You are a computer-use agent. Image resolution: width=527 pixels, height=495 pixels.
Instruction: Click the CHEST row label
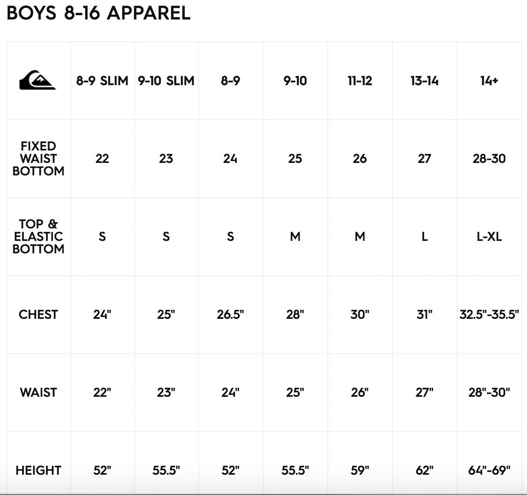coord(38,315)
